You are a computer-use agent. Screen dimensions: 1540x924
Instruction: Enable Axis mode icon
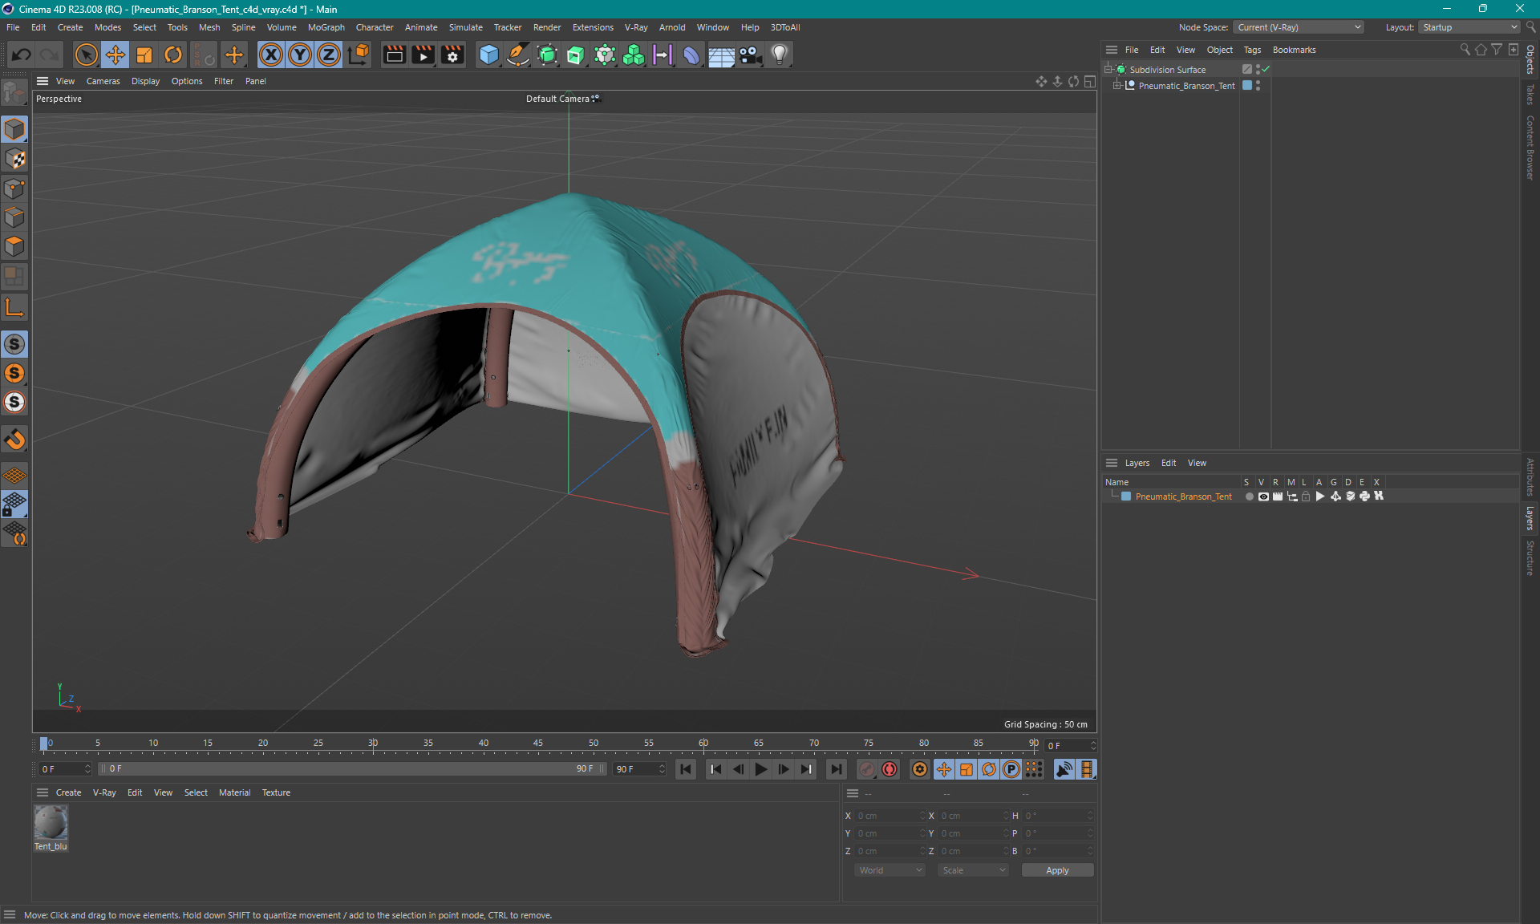coord(14,307)
